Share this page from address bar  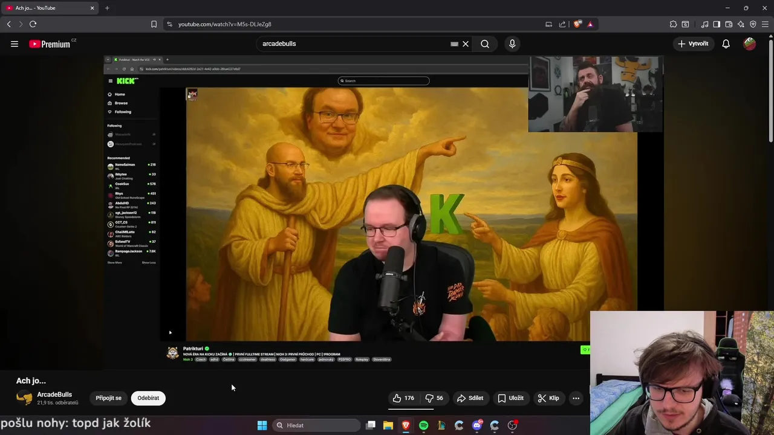click(562, 24)
